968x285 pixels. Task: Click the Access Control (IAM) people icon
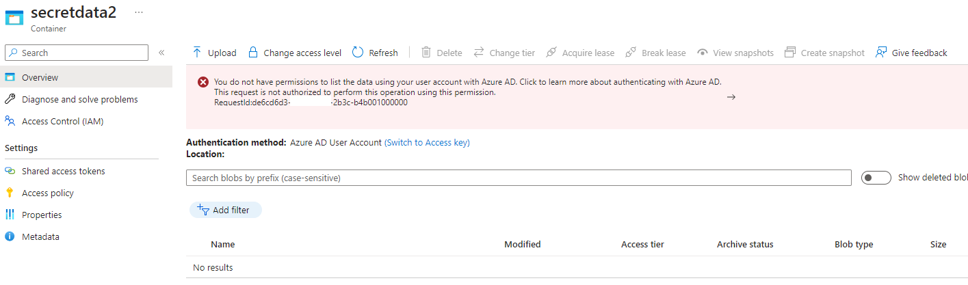point(10,121)
